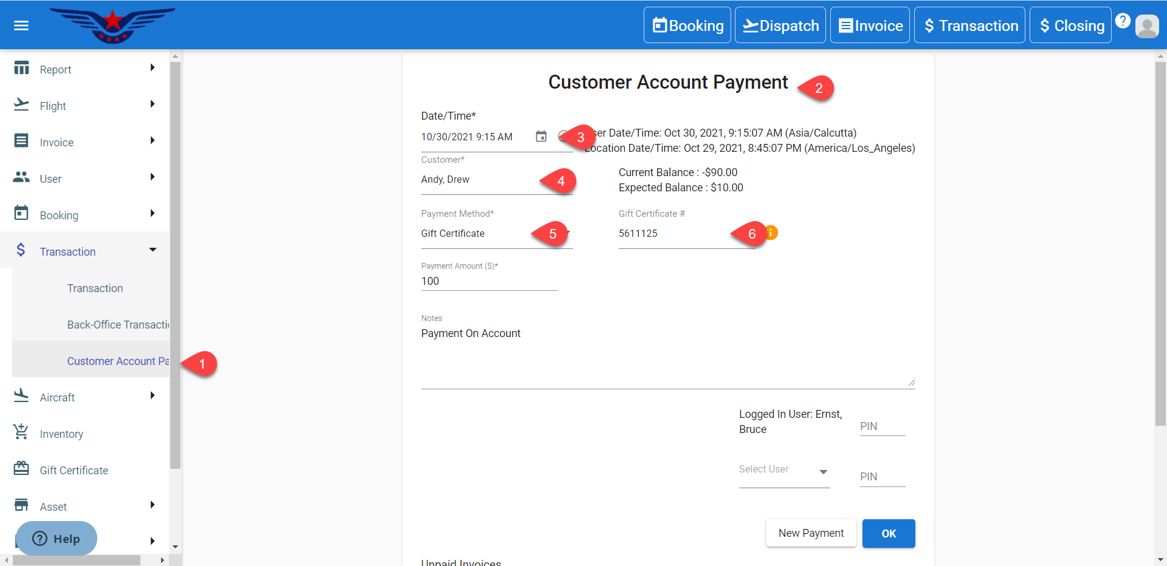Select Back-Office Transaction submenu item
Screen dimensions: 1167x566
[x=118, y=325]
